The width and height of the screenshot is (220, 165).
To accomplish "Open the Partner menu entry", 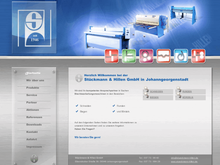I will click(31, 103).
